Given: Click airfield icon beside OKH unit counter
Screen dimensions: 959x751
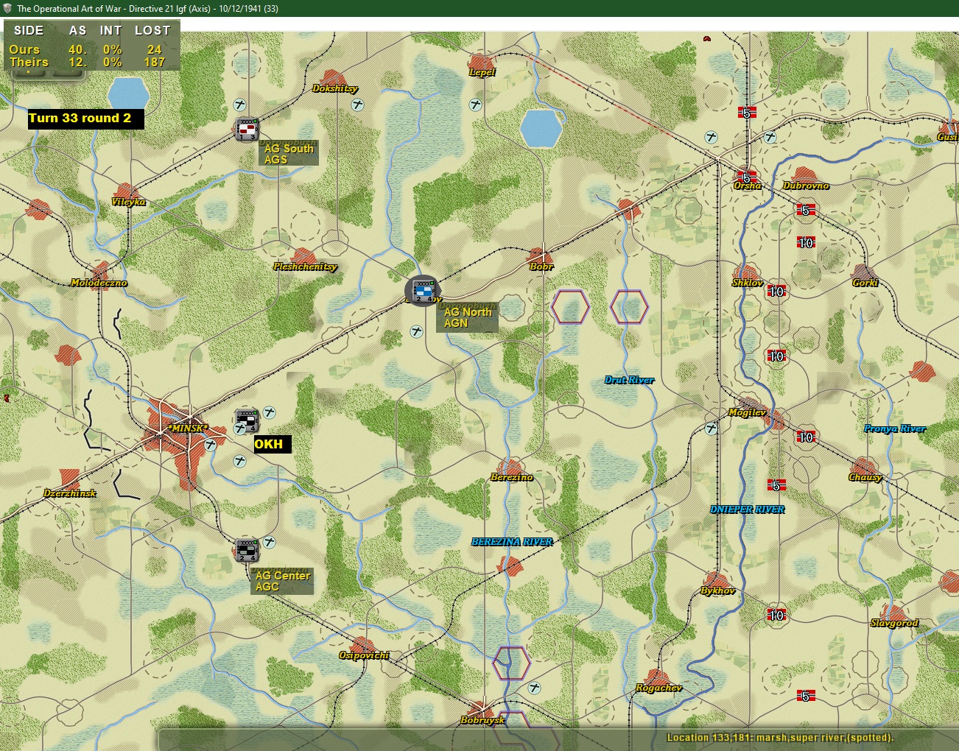Looking at the screenshot, I should pos(269,412).
